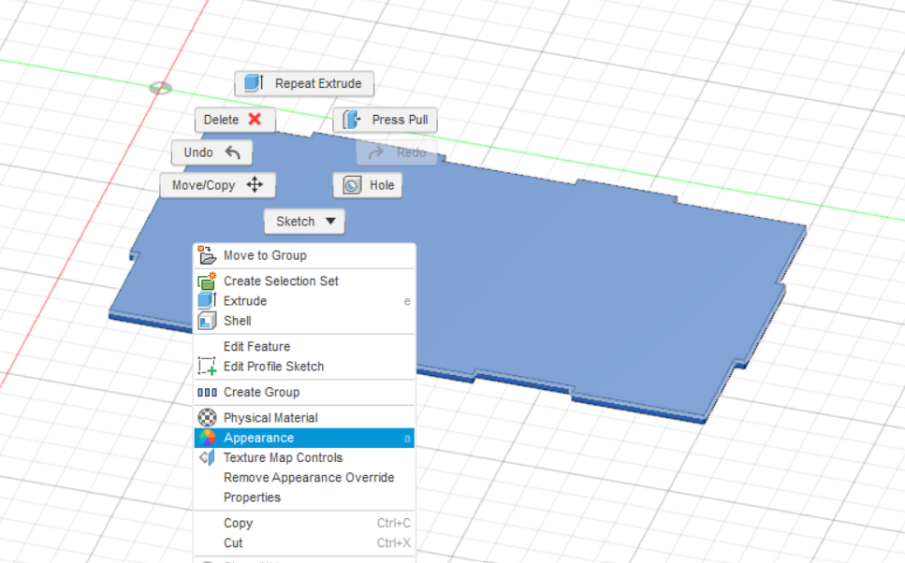This screenshot has height=563, width=905.
Task: Click the origin point at axis intersection
Action: pos(160,88)
